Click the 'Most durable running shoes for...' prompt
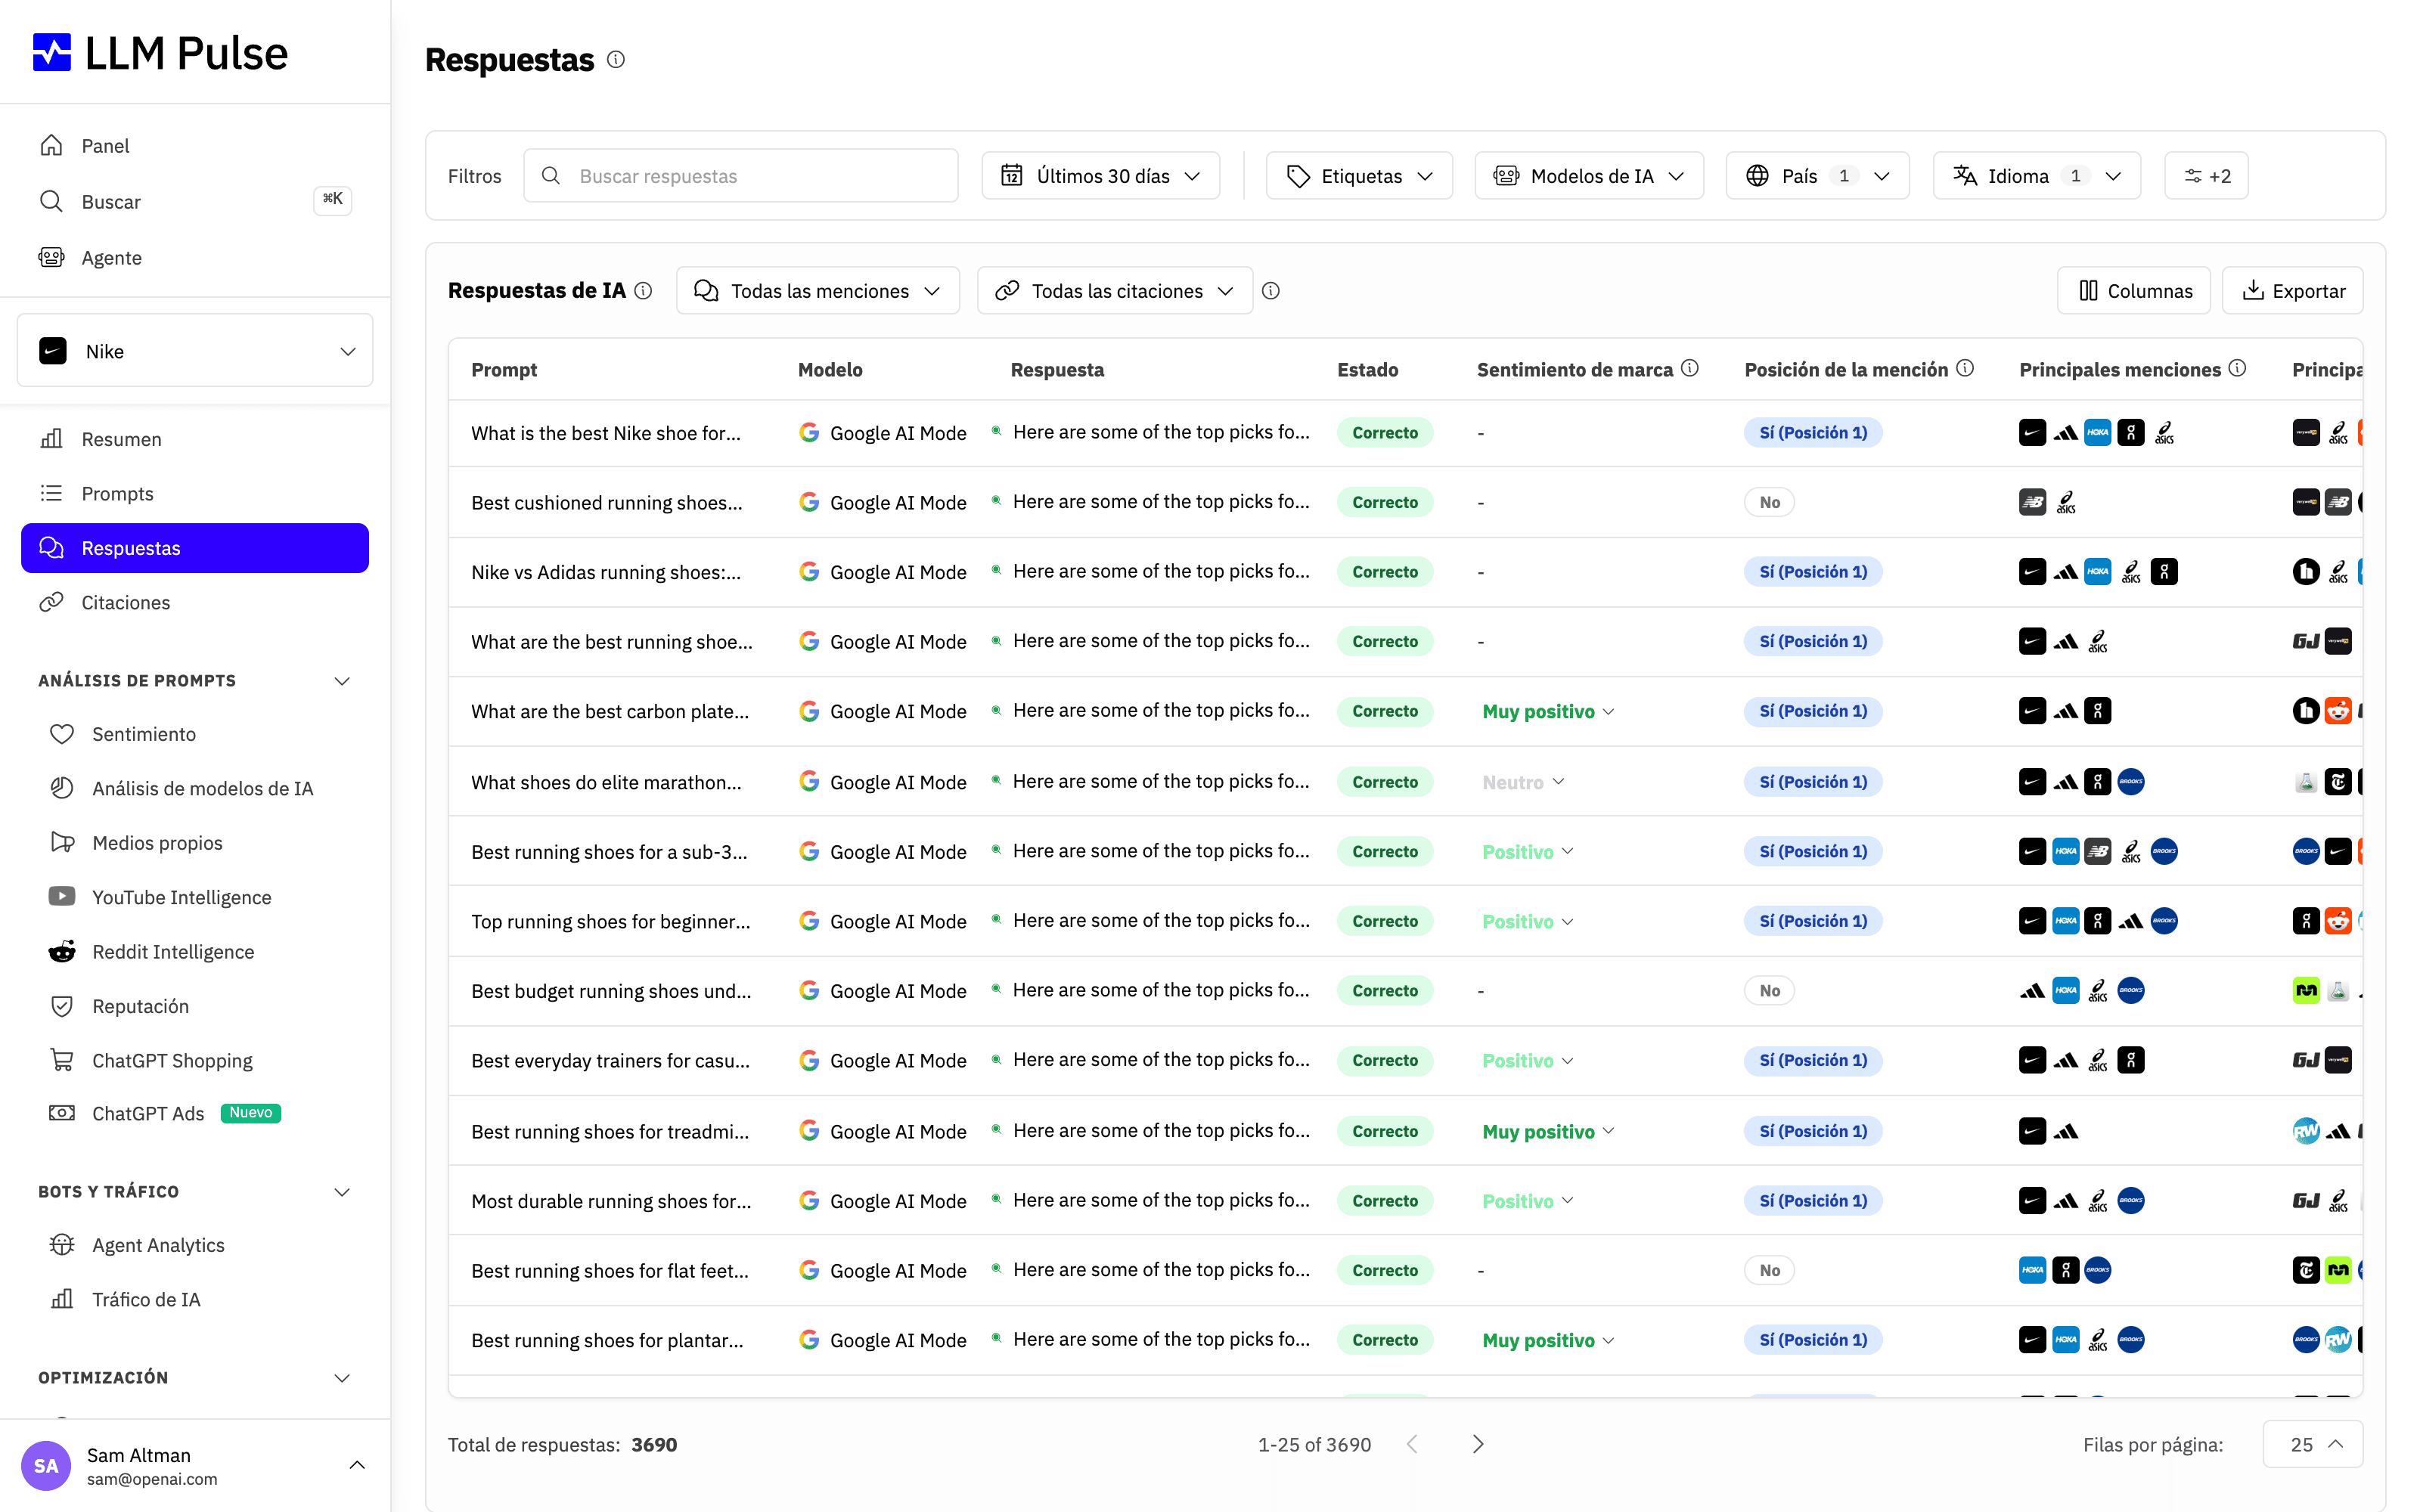The image size is (2420, 1512). [611, 1201]
